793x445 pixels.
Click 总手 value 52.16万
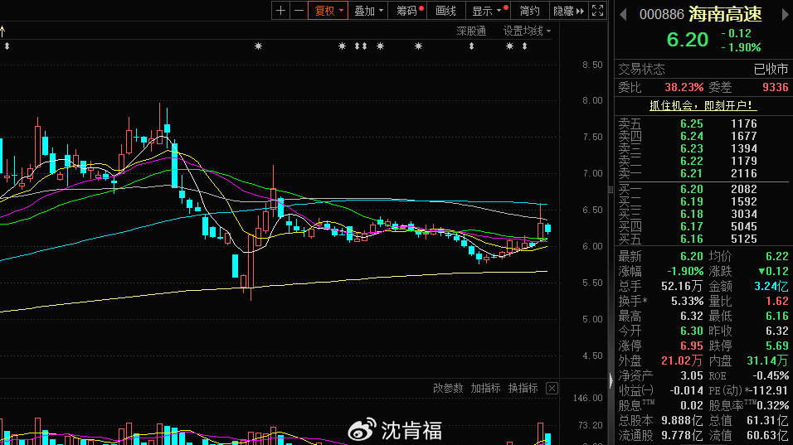coord(682,287)
